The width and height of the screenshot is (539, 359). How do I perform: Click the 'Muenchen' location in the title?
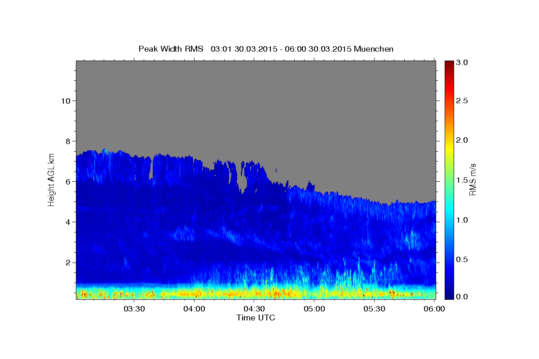point(374,49)
